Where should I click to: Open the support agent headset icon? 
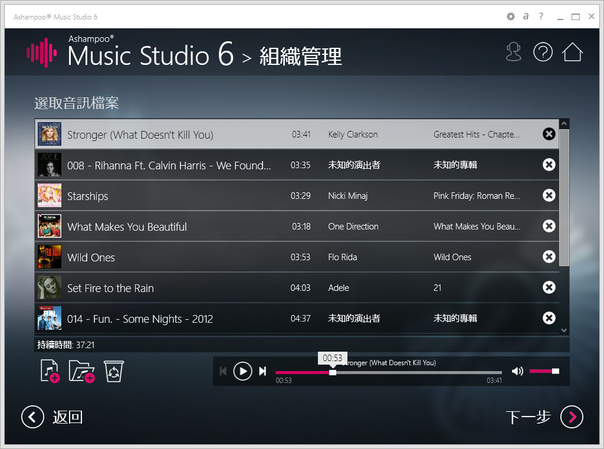[514, 52]
